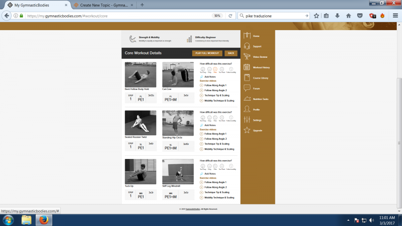The height and width of the screenshot is (226, 402).
Task: Open Technique Tip & Scaling for Seated Russian Twist
Action: point(217,144)
